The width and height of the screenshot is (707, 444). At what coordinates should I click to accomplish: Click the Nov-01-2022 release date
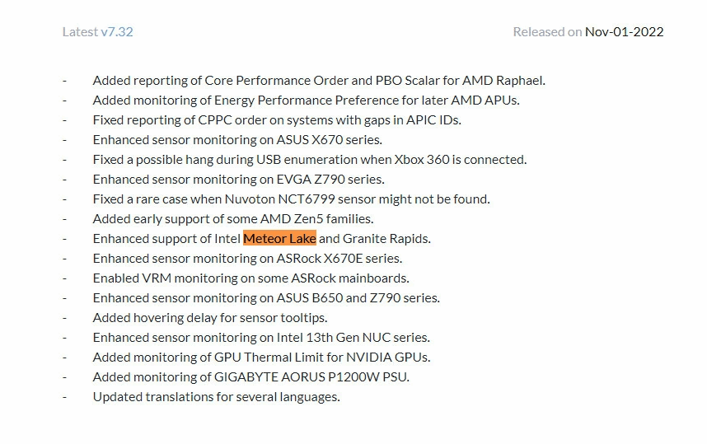point(624,32)
